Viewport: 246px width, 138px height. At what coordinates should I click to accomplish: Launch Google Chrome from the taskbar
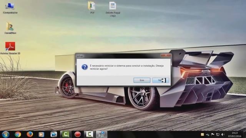click(x=18, y=134)
